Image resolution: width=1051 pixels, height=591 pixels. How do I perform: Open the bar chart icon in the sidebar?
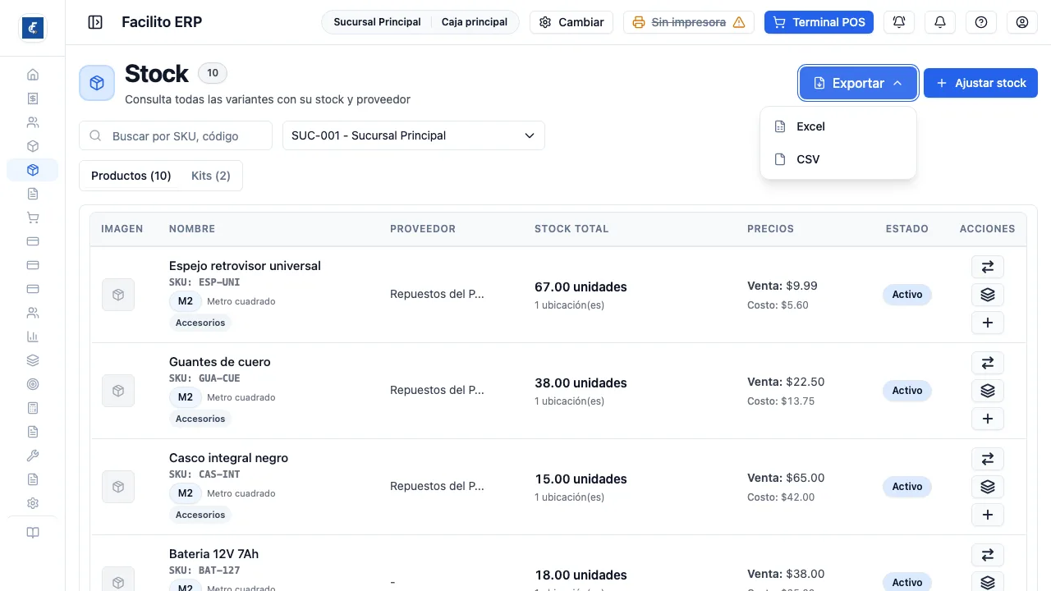(x=33, y=337)
